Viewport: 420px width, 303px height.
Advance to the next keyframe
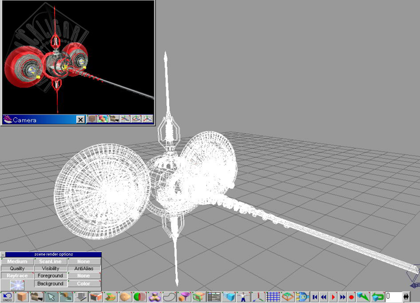tap(343, 297)
